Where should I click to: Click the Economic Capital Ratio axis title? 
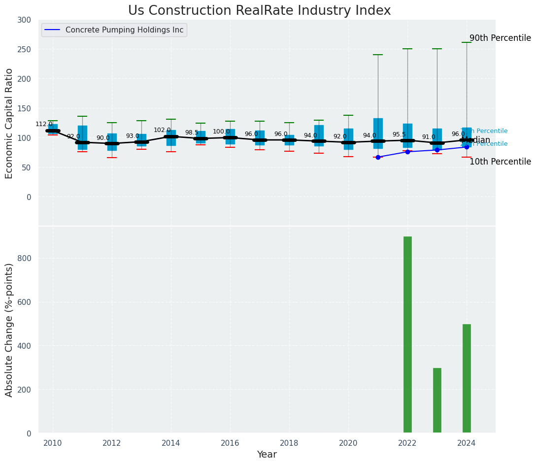tap(9, 123)
